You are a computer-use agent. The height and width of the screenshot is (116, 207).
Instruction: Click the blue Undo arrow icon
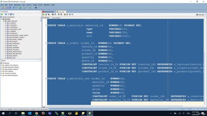(x=14, y=8)
